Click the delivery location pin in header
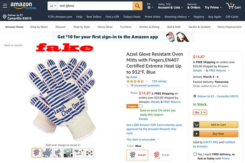The image size is (245, 163). tap(4, 17)
